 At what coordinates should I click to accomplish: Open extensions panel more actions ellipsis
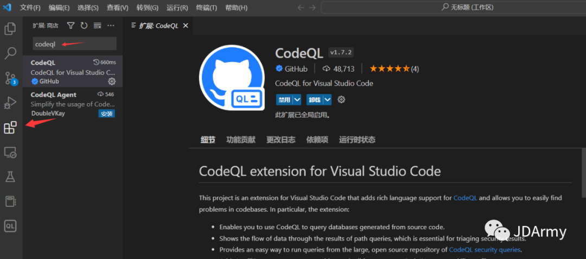[x=111, y=26]
